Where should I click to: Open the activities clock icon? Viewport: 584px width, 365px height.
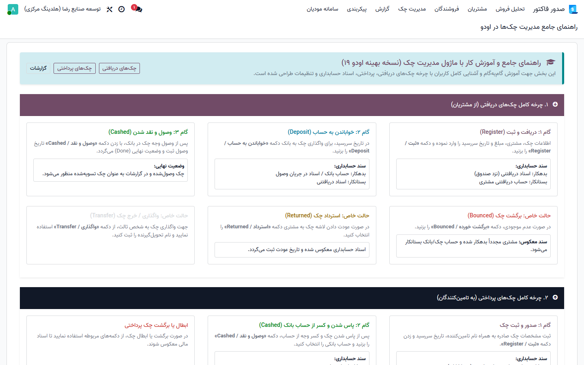pos(121,9)
